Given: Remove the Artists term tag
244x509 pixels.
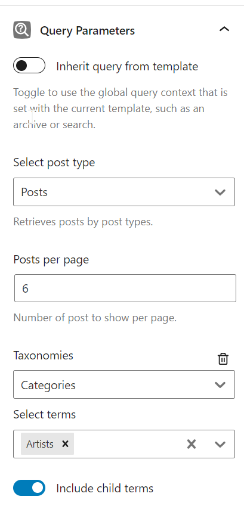Looking at the screenshot, I should (65, 443).
